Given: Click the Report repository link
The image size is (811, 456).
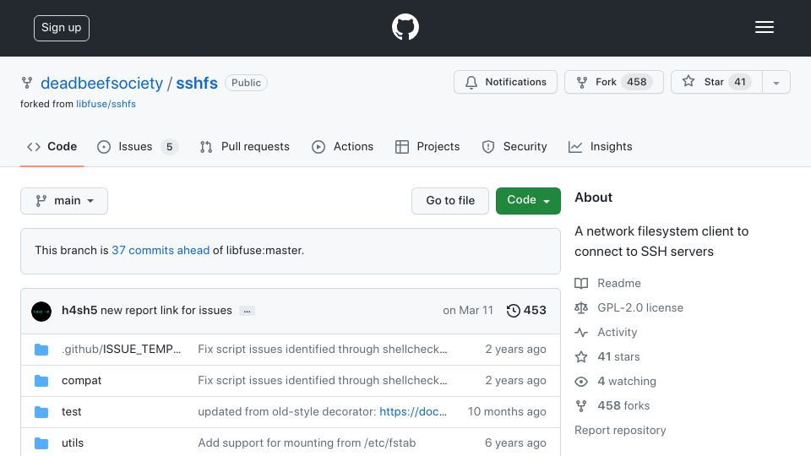Looking at the screenshot, I should click(620, 430).
